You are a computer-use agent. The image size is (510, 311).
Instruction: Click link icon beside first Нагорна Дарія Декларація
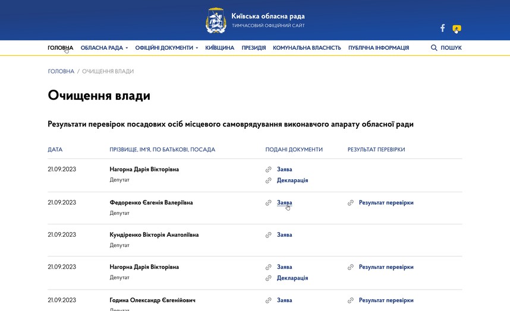(268, 180)
